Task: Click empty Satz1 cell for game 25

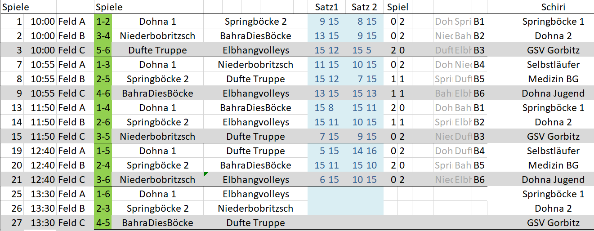Action: tap(326, 194)
